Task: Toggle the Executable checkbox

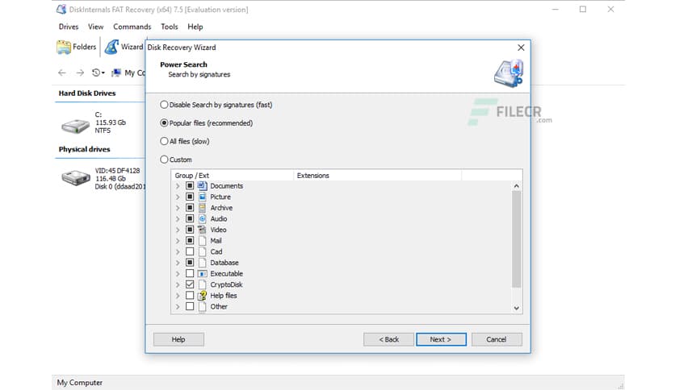Action: [190, 274]
